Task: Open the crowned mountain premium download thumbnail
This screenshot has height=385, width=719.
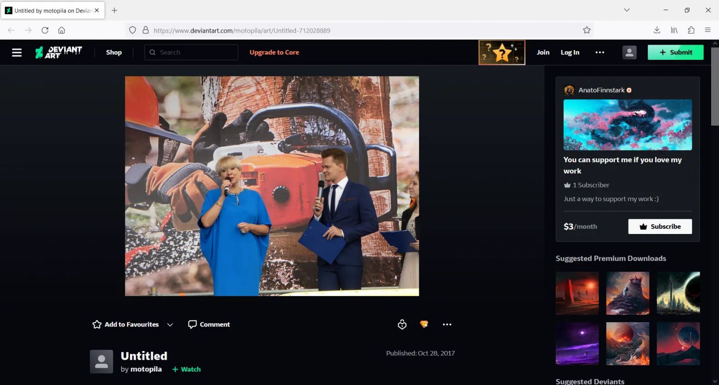Action: [x=628, y=293]
